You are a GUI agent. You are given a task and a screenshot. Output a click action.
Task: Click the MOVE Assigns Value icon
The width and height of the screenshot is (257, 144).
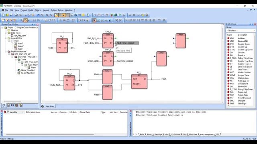[x=228, y=75]
